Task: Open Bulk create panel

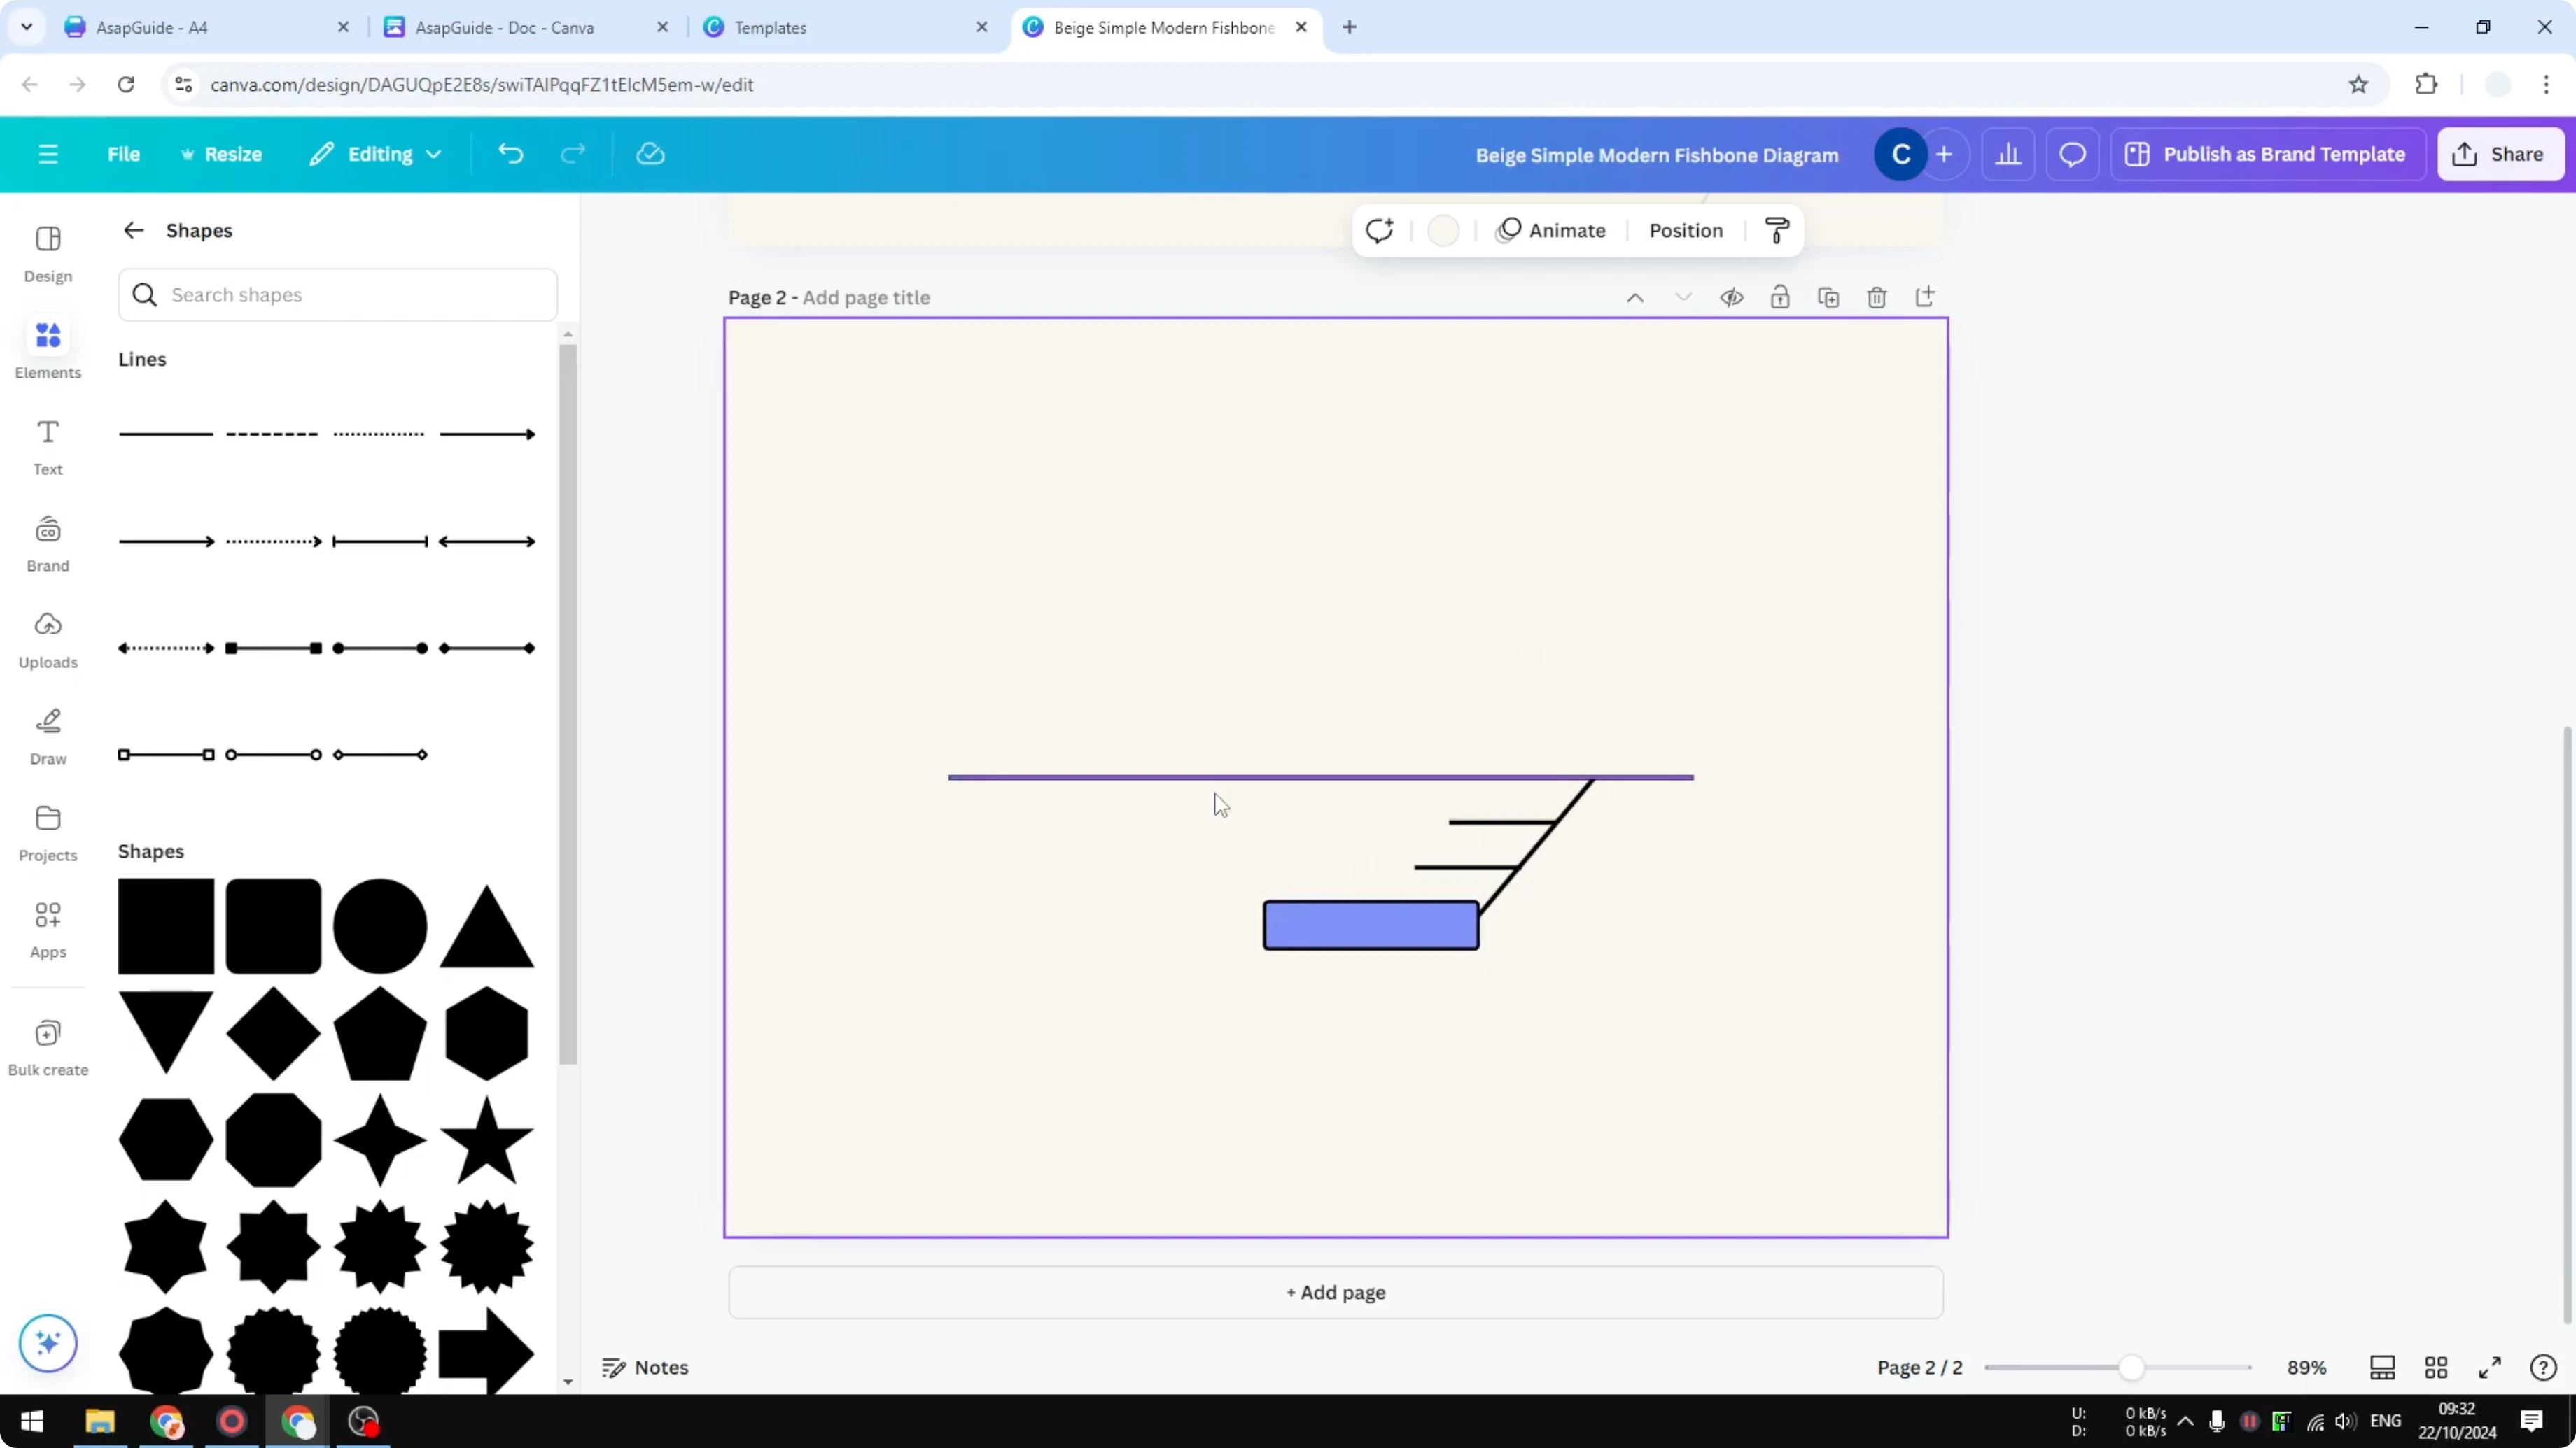Action: (47, 1045)
